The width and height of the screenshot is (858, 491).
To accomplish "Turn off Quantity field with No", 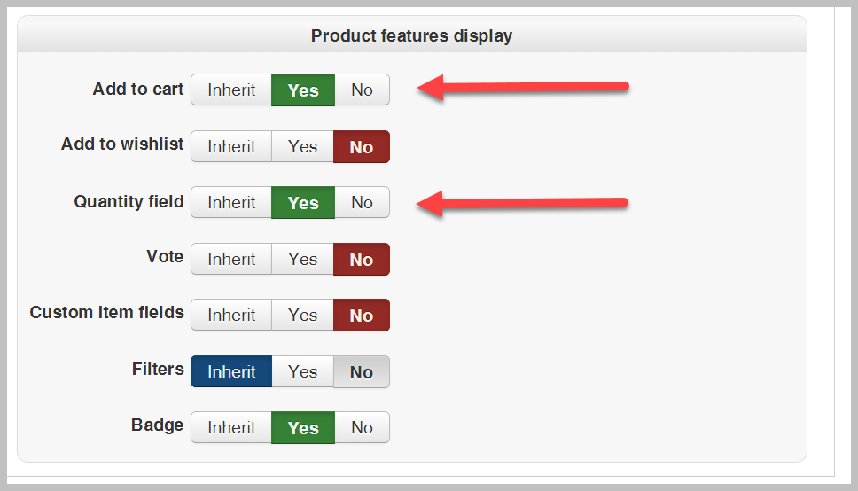I will click(362, 202).
